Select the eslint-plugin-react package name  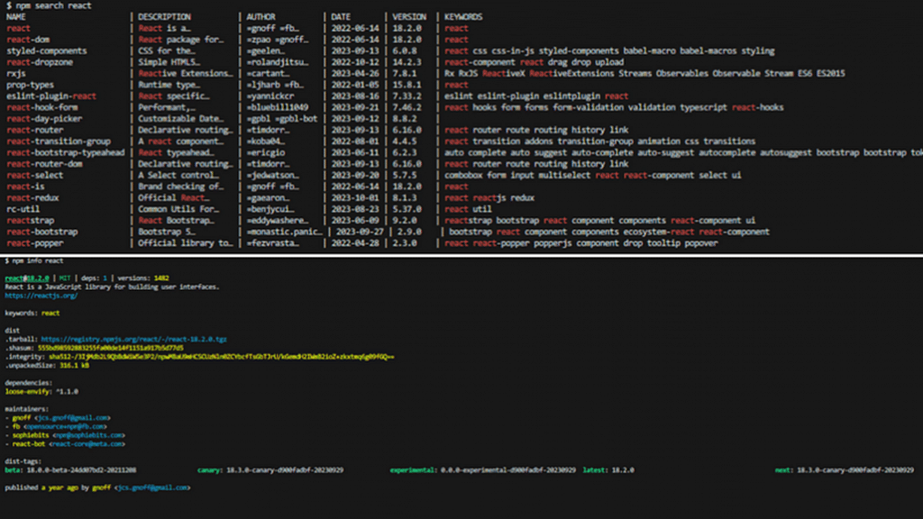tap(51, 96)
